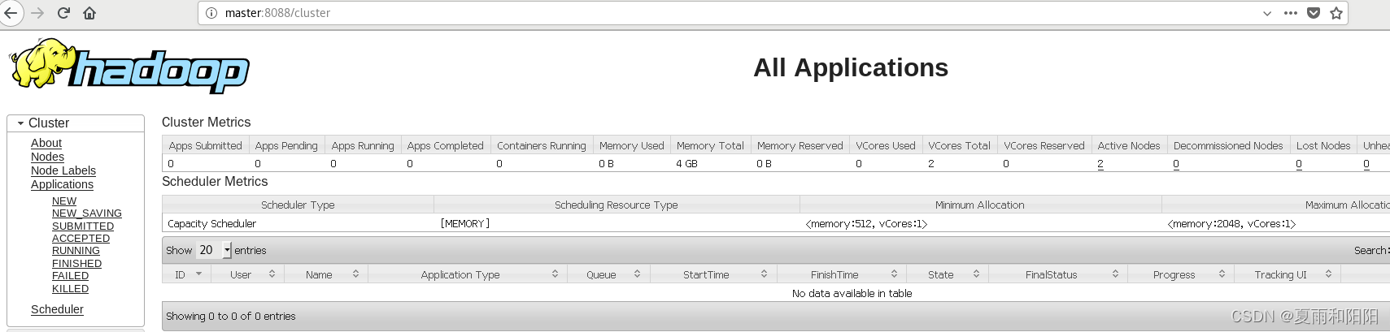Image resolution: width=1390 pixels, height=332 pixels.
Task: Click the browser back arrow
Action: tap(11, 13)
